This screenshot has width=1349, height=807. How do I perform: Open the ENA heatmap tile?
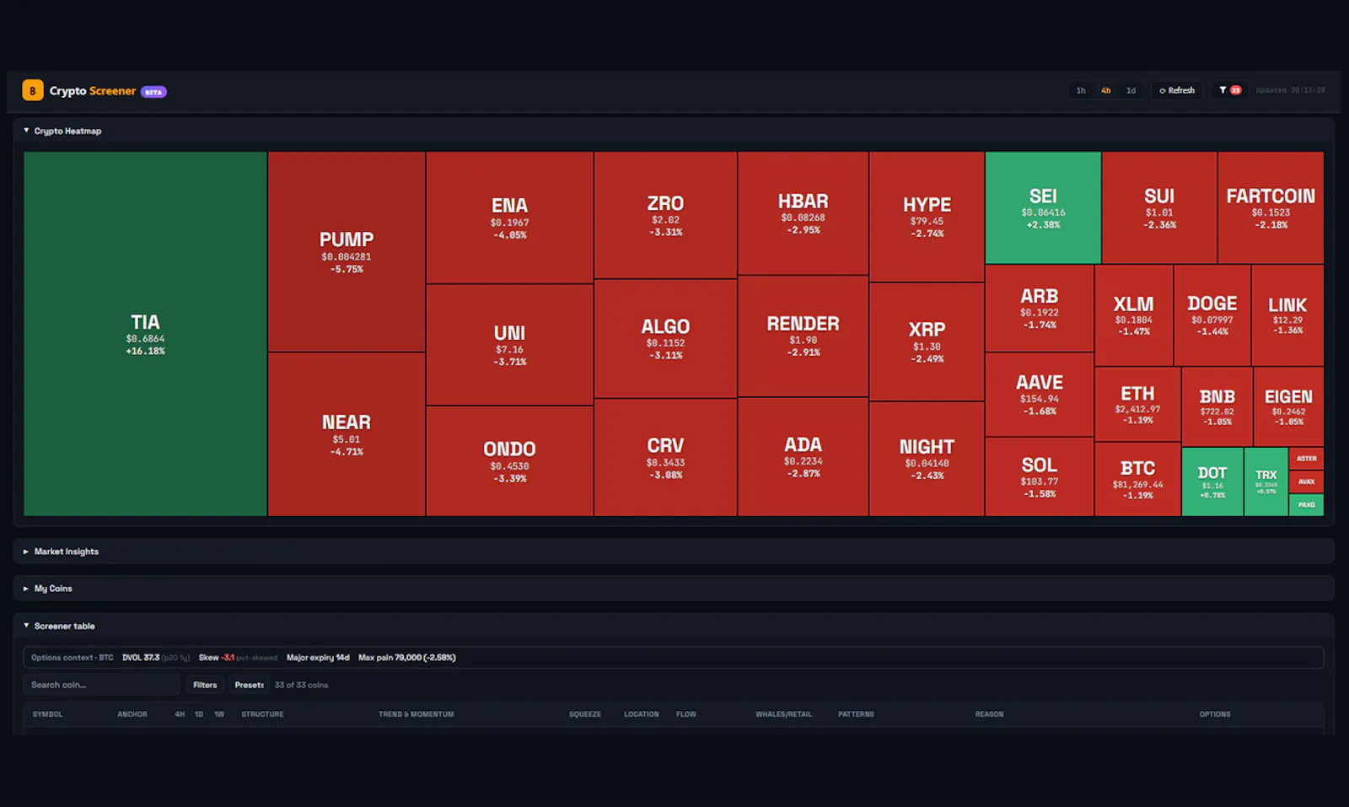pyautogui.click(x=510, y=218)
